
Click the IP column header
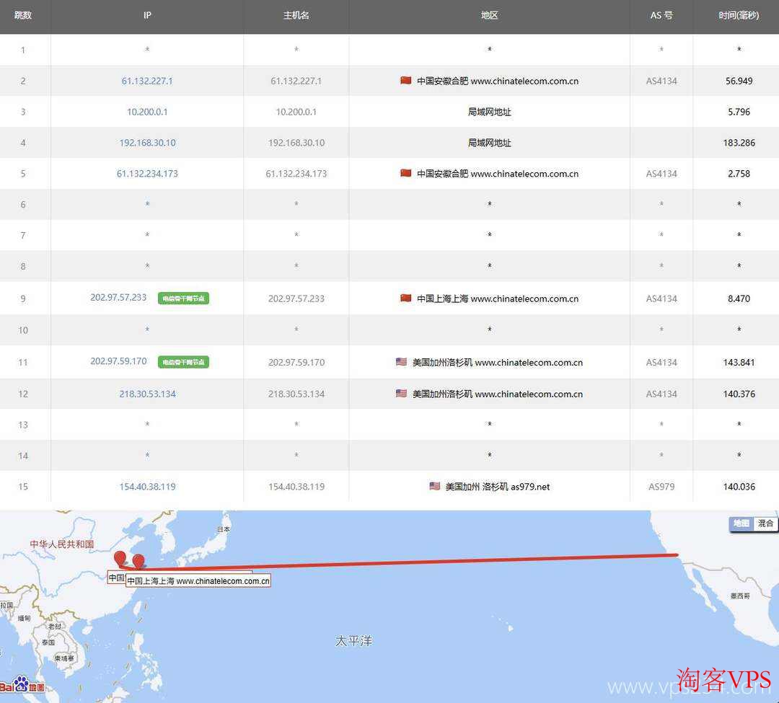(x=147, y=15)
